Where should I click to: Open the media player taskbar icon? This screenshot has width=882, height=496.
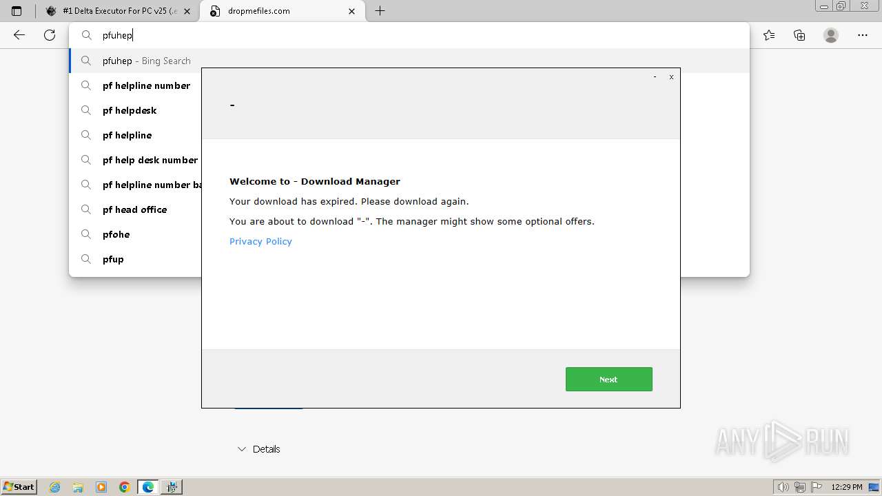101,487
